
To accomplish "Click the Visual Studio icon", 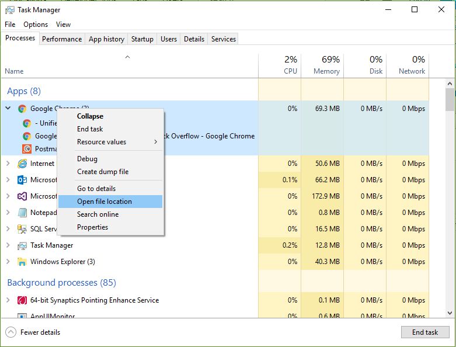I will click(22, 196).
